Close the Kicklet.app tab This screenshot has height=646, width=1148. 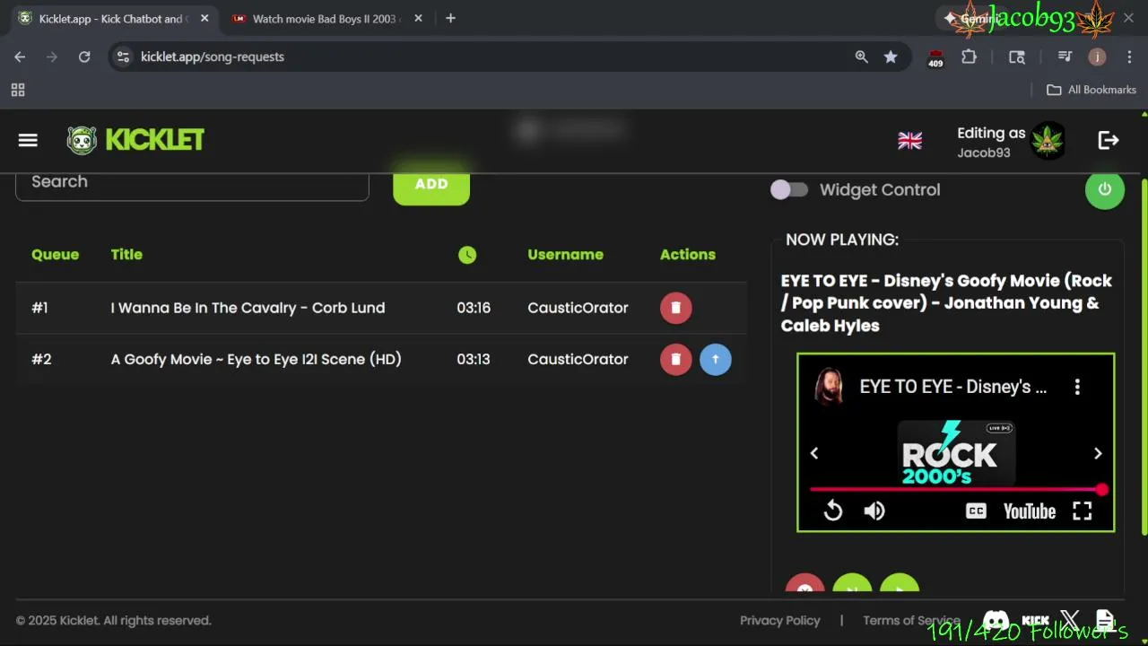pos(204,19)
